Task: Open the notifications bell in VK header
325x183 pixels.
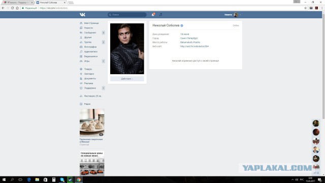Action: click(x=153, y=15)
